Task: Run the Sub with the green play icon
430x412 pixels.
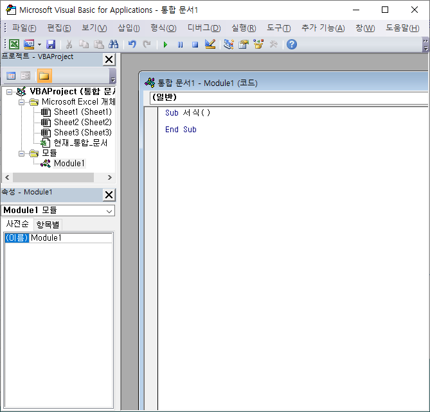Action: point(165,44)
